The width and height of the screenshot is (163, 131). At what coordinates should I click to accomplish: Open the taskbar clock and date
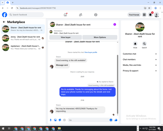152,128
